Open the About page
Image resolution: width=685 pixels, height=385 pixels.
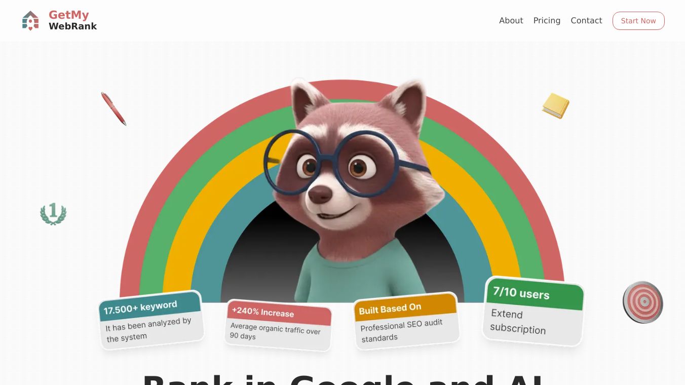click(511, 21)
